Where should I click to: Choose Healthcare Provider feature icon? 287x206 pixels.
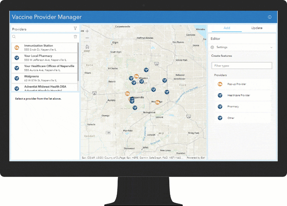[220, 95]
